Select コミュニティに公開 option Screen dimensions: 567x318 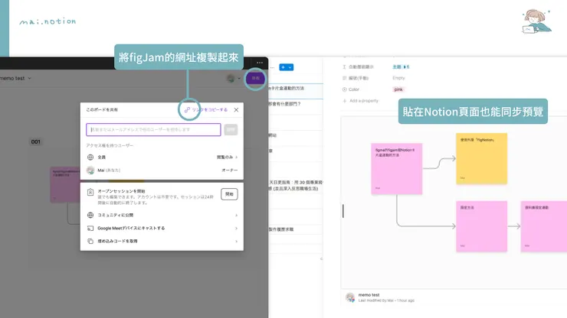tap(116, 215)
